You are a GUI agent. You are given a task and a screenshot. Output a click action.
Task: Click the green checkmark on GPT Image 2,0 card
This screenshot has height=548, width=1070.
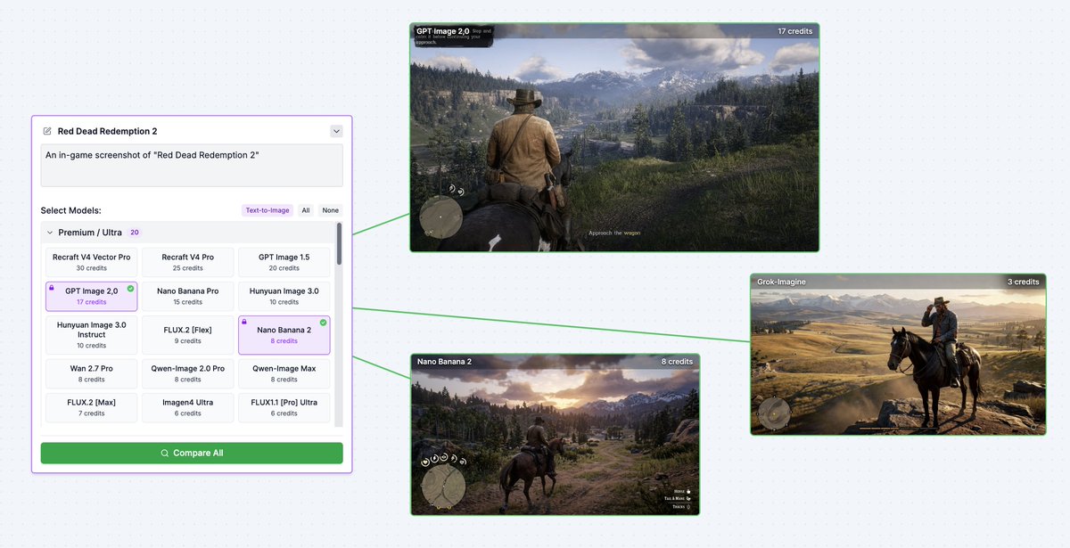coord(130,288)
